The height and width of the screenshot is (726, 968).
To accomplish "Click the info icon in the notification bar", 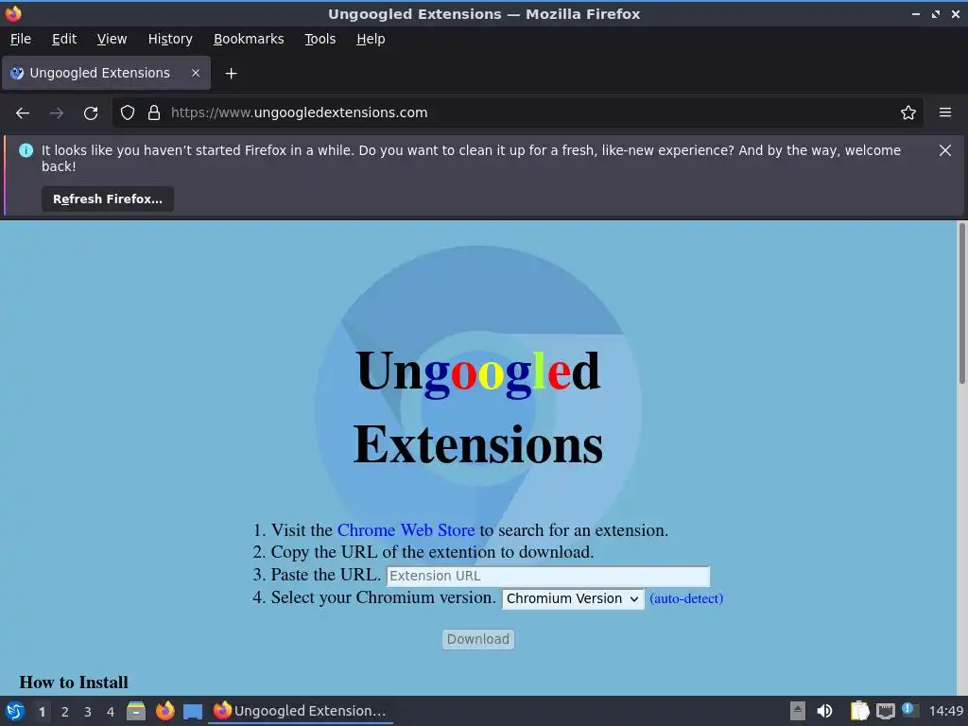I will (26, 150).
